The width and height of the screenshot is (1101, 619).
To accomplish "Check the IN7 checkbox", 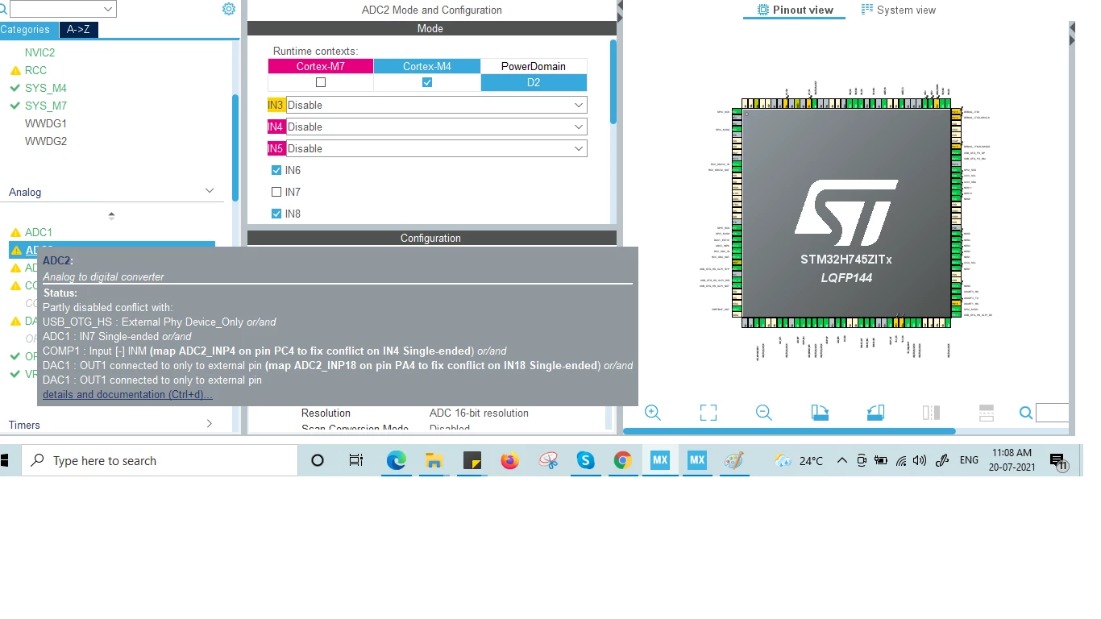I will [x=276, y=192].
